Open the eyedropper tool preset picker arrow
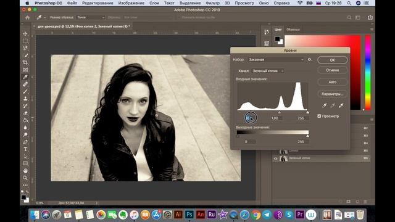Viewport: 395px width, 222px height. pos(45,18)
